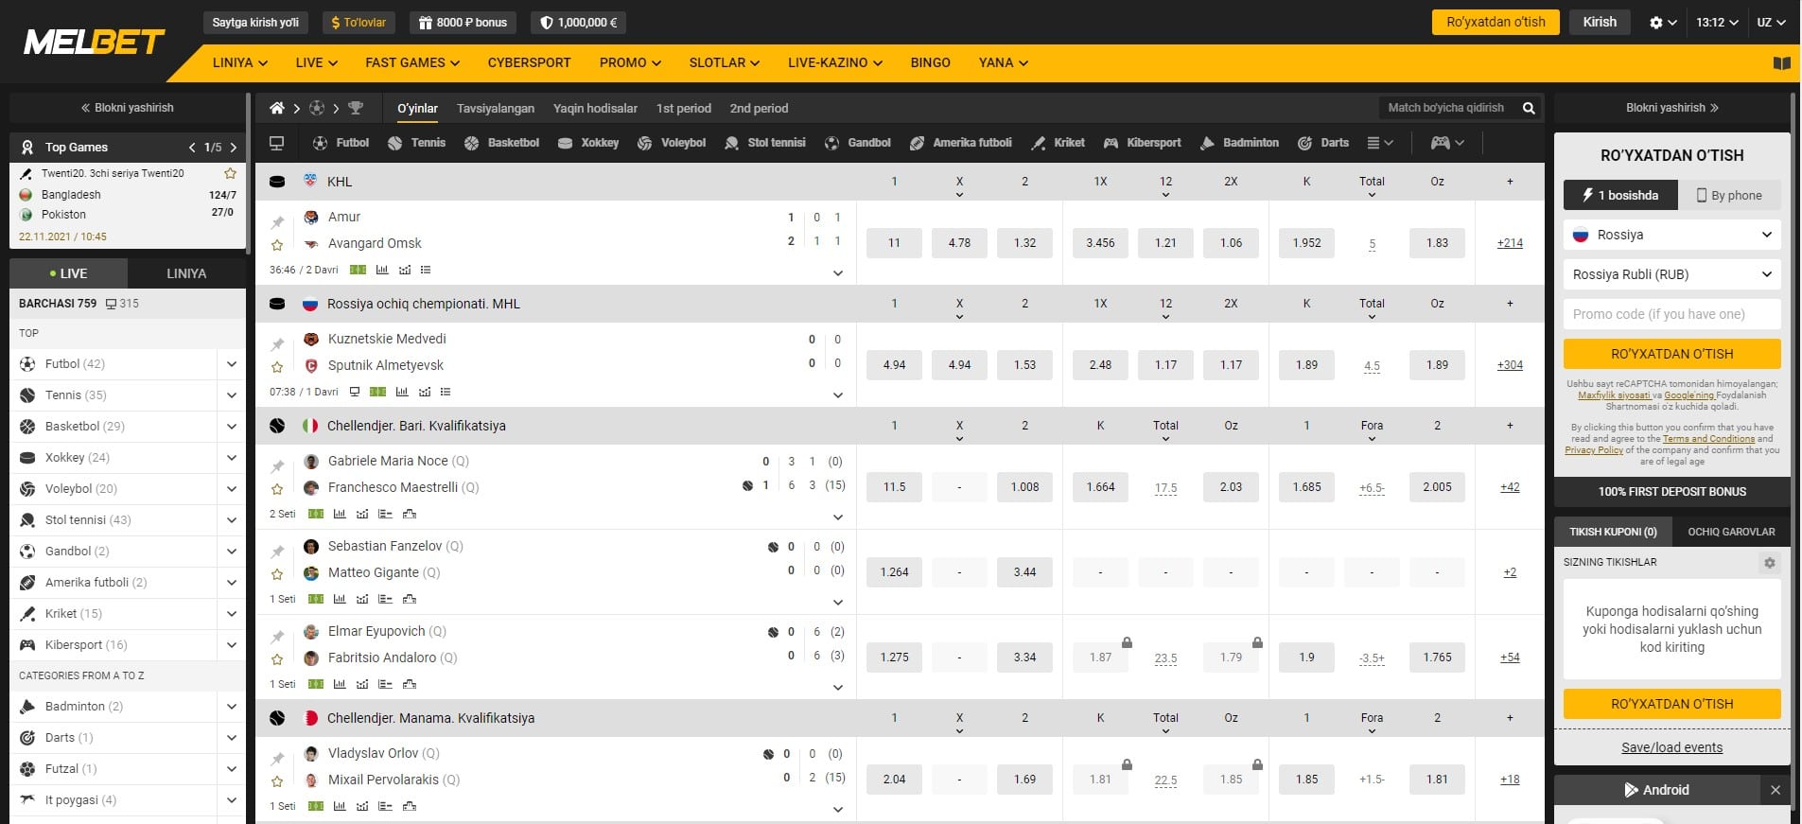
Task: Open the Rossiya country dropdown
Action: (x=1671, y=235)
